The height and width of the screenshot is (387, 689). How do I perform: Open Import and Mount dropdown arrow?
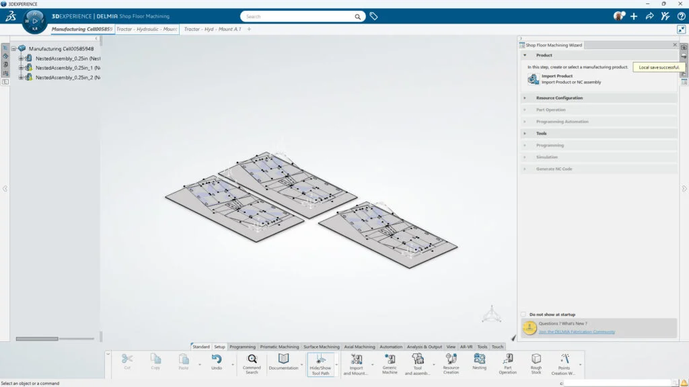pyautogui.click(x=372, y=365)
